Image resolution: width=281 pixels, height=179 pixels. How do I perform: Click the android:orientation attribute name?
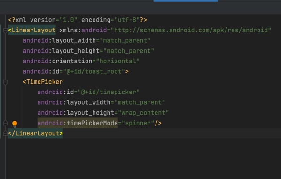(57, 61)
